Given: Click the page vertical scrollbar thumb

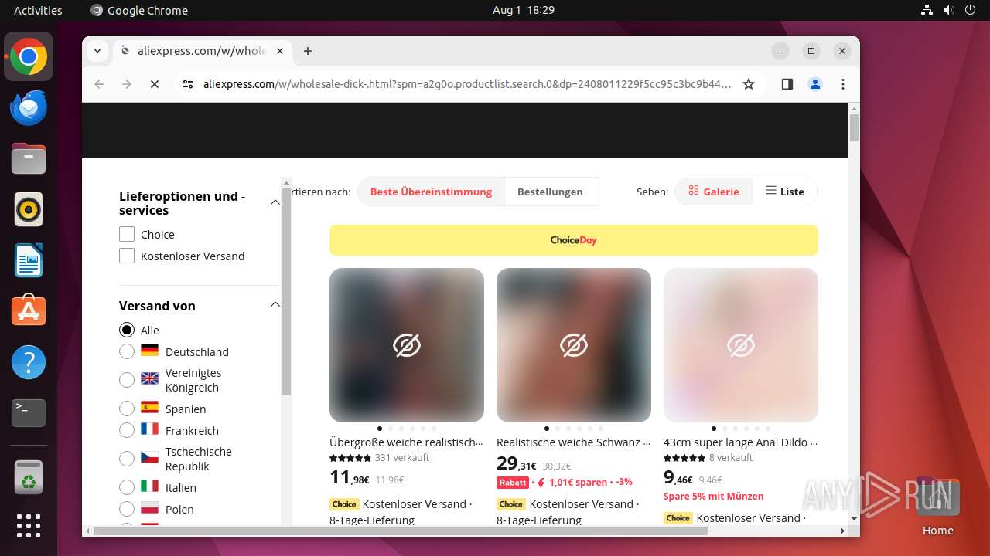Looking at the screenshot, I should coord(854,127).
